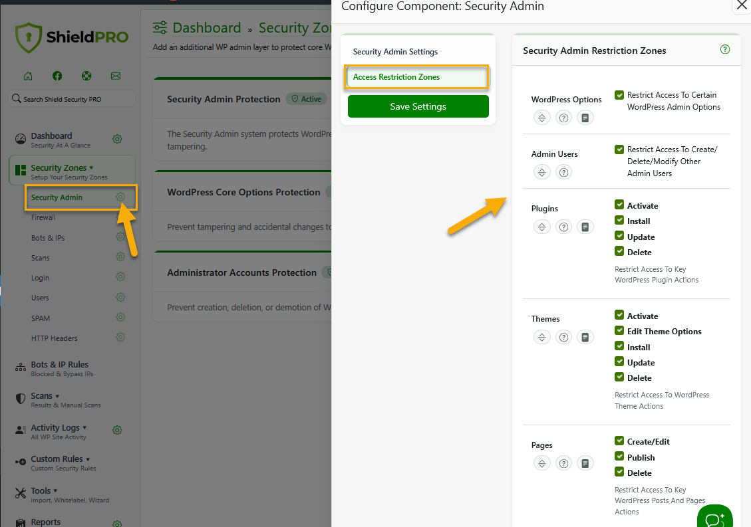Open Bots & IPs gear config icon
Image resolution: width=751 pixels, height=527 pixels.
click(x=120, y=237)
